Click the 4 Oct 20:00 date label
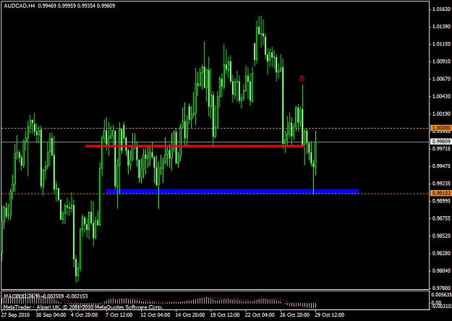The image size is (452, 321). (x=85, y=314)
